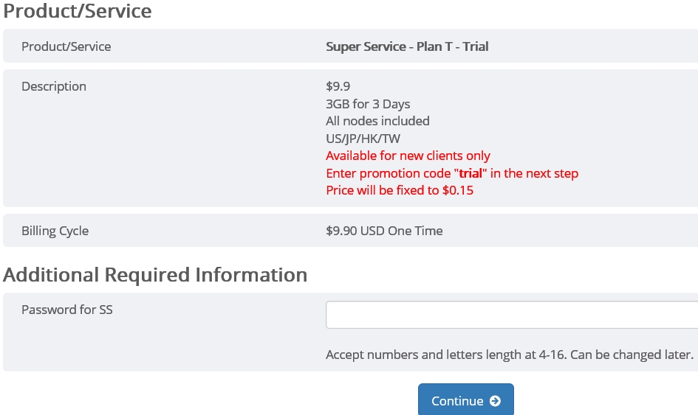This screenshot has width=698, height=415.
Task: Click the $9.9 price line in Description
Action: (338, 86)
